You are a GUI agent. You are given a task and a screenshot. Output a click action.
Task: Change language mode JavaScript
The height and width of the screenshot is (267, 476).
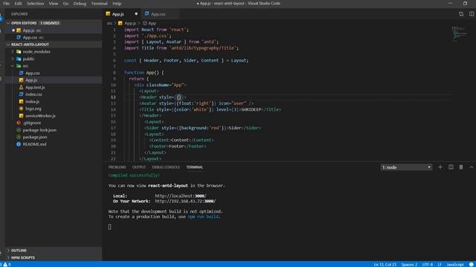(454, 264)
